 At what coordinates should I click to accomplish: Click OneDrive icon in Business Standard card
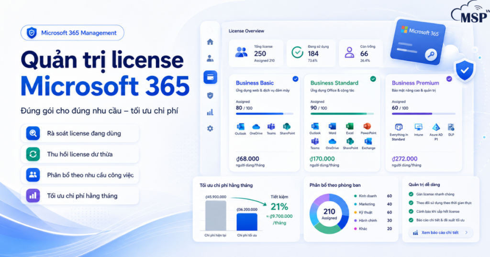click(x=332, y=141)
